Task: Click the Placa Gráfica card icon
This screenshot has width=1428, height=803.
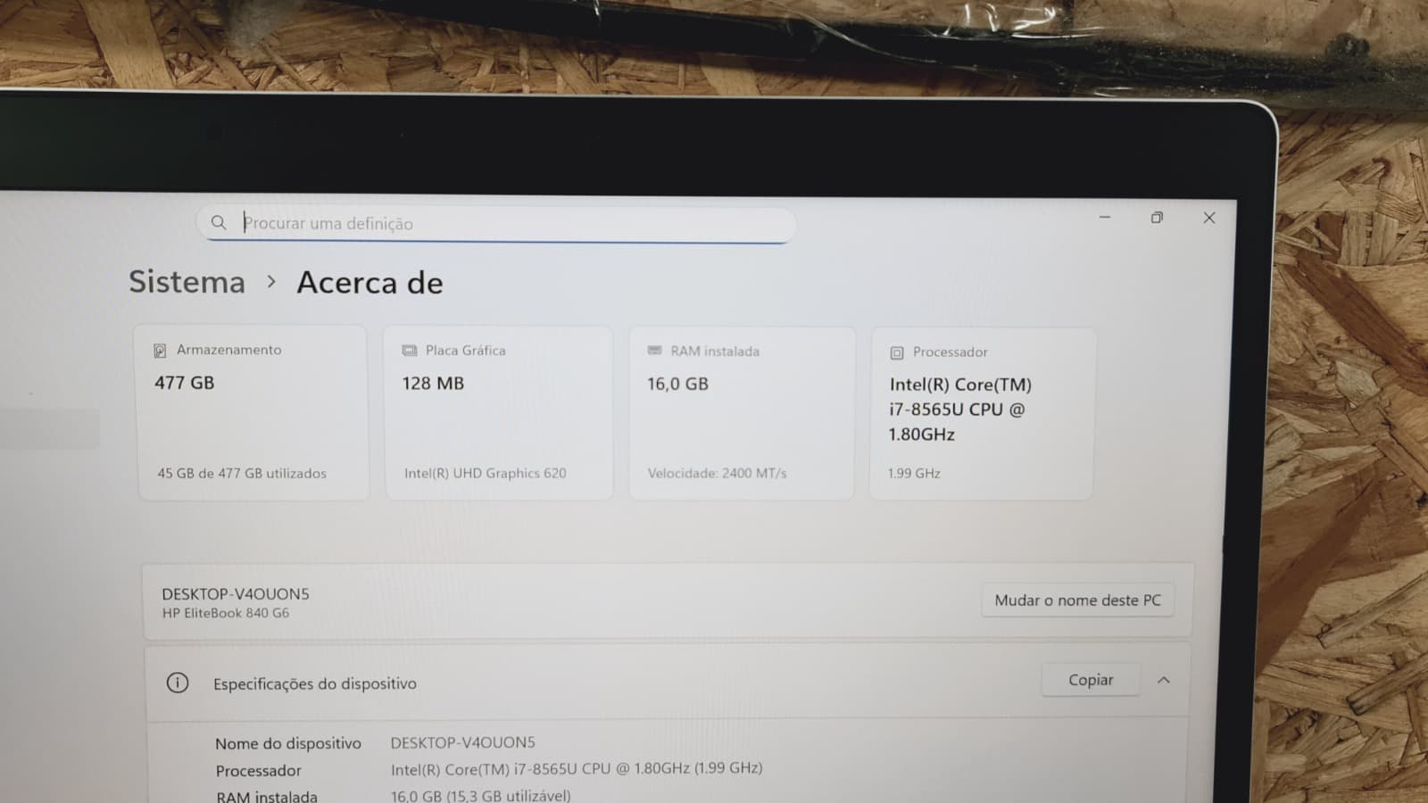Action: click(x=410, y=351)
